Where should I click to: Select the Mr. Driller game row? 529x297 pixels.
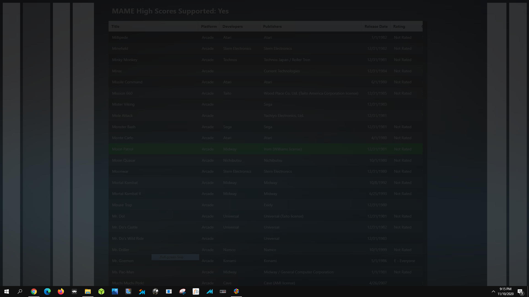tap(266, 250)
